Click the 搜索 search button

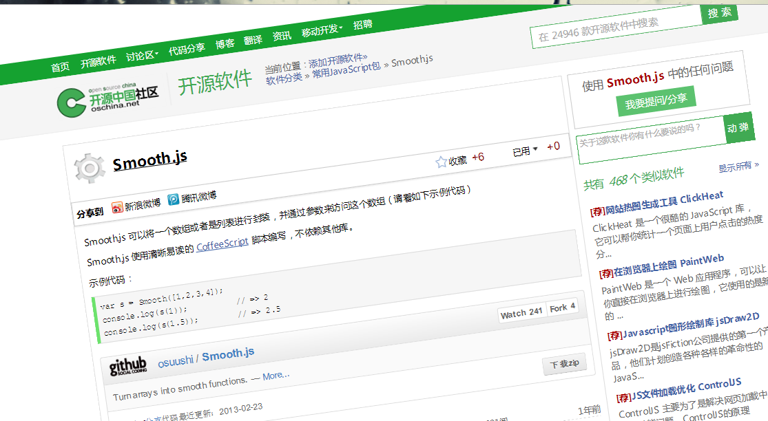click(720, 12)
